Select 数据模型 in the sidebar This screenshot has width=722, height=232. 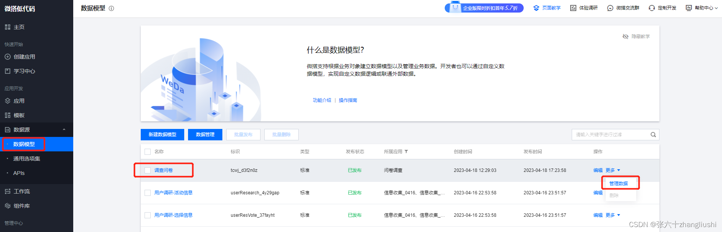37,144
